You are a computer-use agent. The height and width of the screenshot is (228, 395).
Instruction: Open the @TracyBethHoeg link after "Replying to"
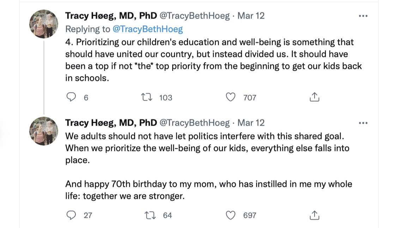147,29
